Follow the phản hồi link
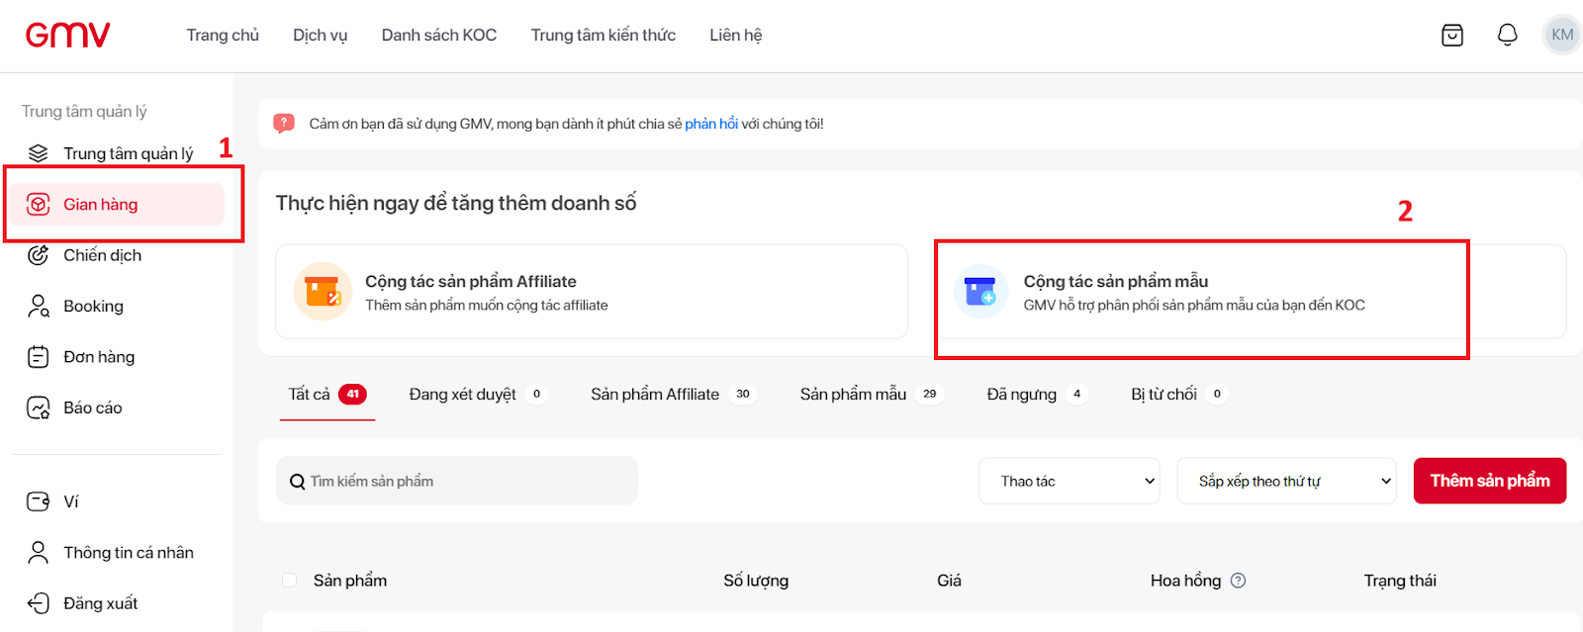The height and width of the screenshot is (632, 1583). click(711, 124)
